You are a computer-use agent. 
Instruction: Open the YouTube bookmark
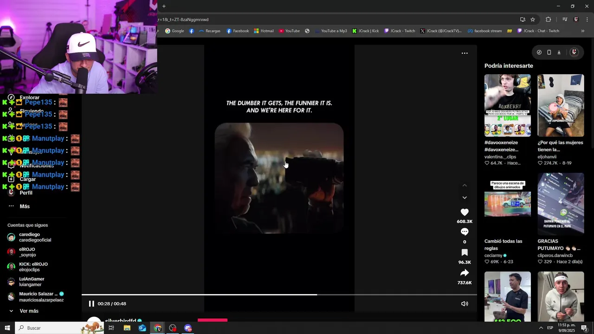[x=289, y=31]
